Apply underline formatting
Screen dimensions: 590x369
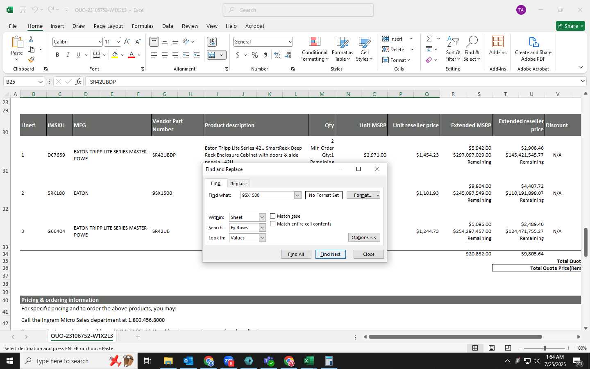coord(78,55)
